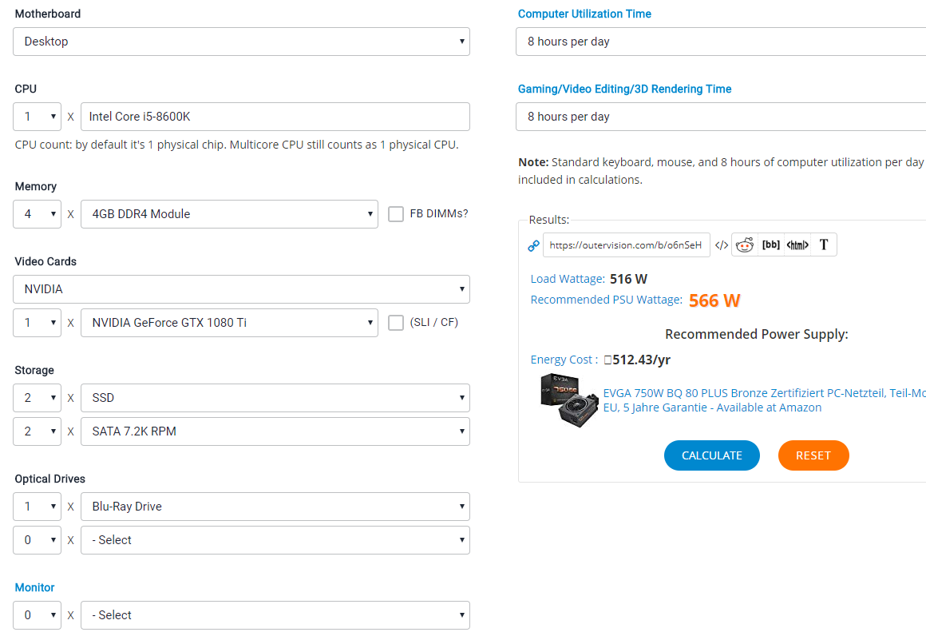Open the Monitor label link

pyautogui.click(x=34, y=587)
